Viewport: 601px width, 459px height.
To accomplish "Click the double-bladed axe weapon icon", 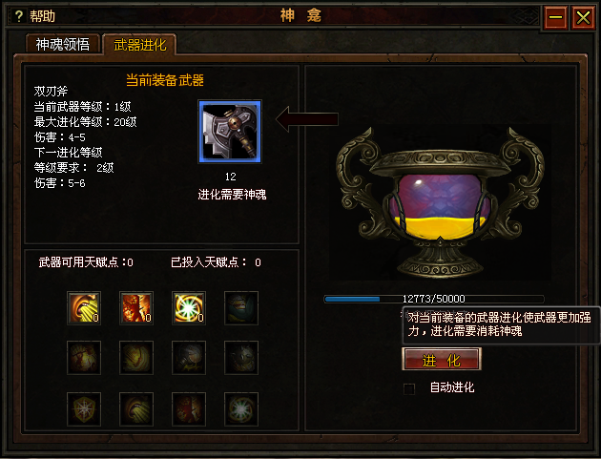I will point(230,132).
